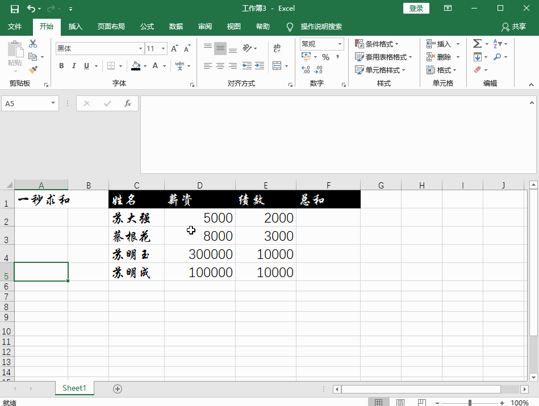
Task: Increase font size with large A
Action: coord(174,48)
